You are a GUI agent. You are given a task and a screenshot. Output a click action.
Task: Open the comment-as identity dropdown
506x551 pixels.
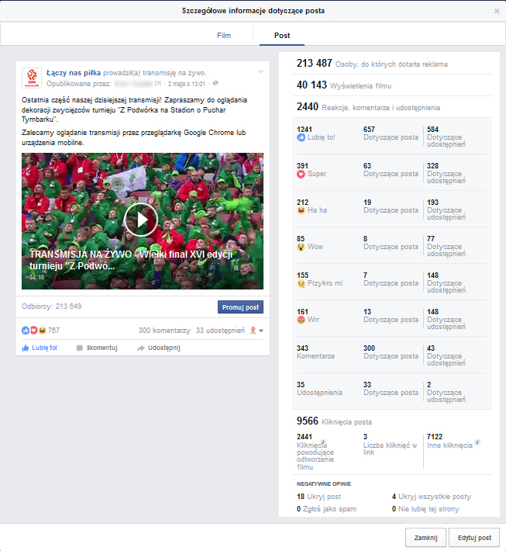256,331
